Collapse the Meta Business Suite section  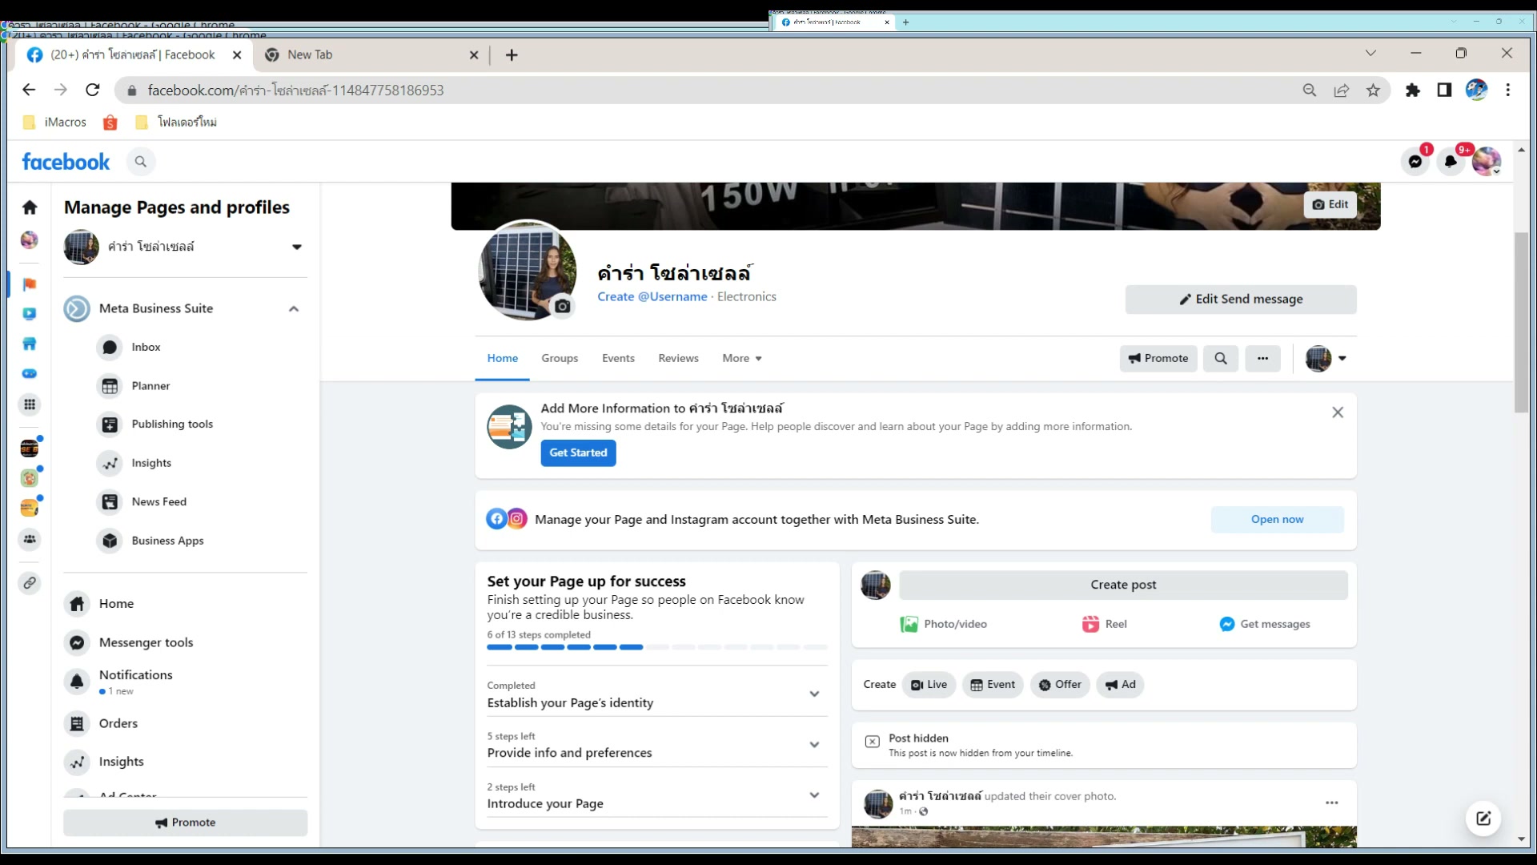294,308
